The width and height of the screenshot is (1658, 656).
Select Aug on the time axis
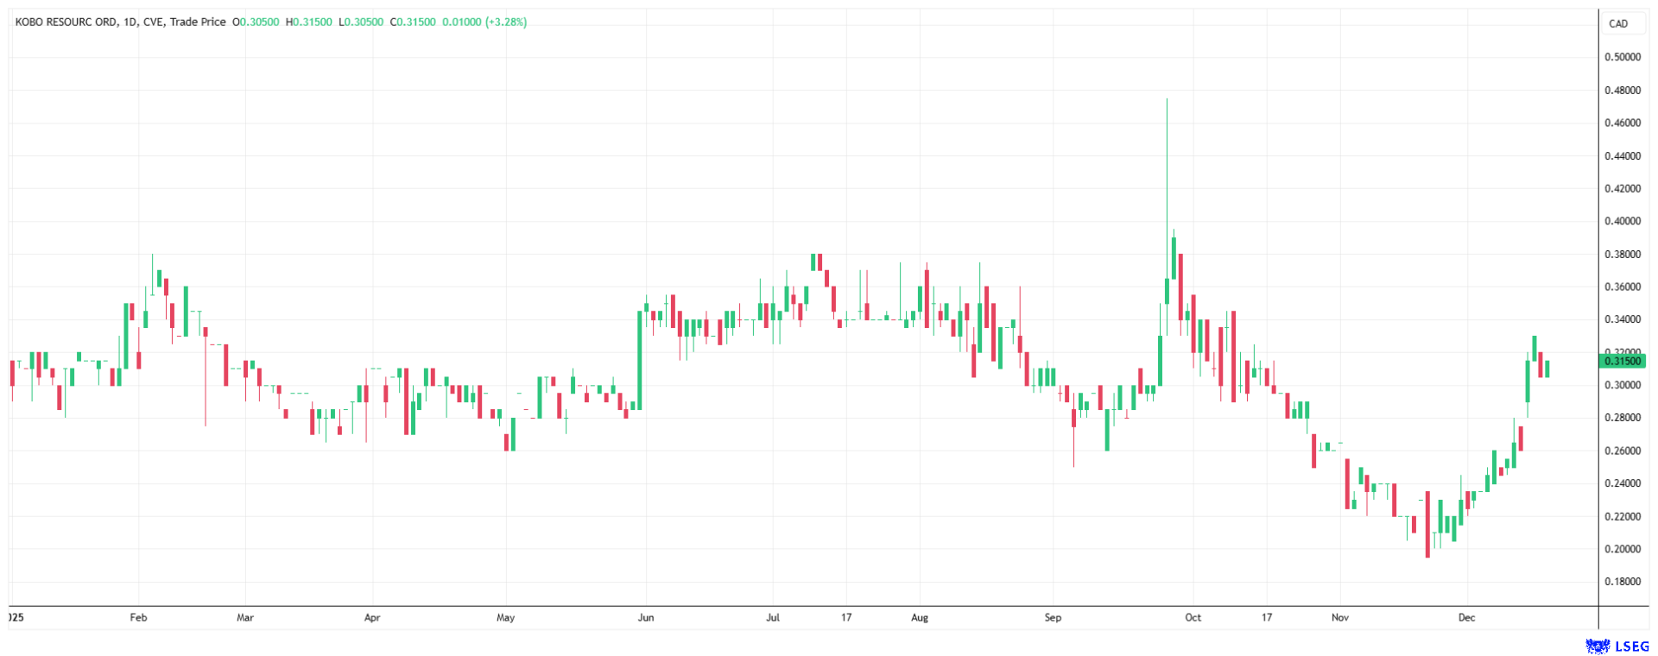pos(920,617)
